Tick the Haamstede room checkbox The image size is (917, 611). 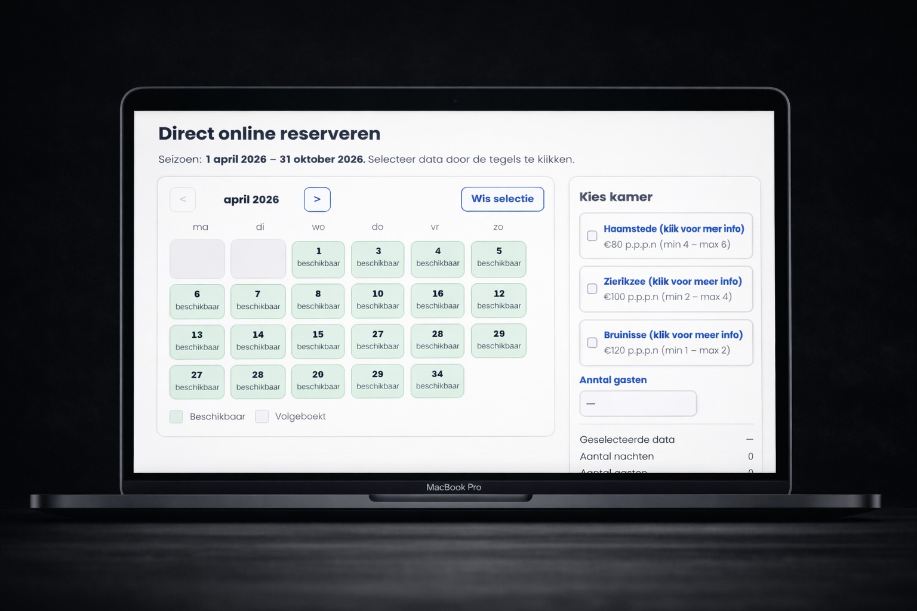(592, 236)
